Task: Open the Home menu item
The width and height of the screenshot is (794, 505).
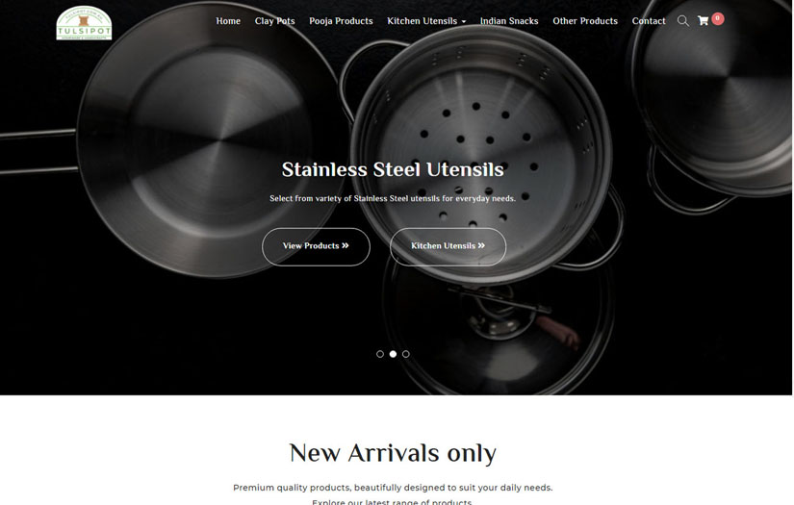Action: click(x=228, y=21)
